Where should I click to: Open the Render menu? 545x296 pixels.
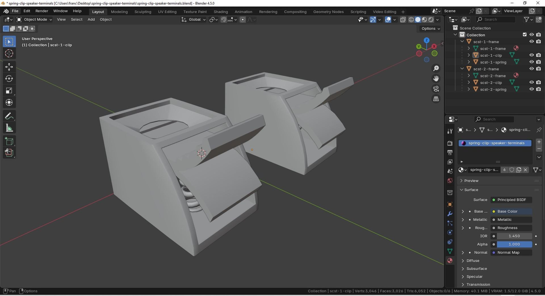click(x=42, y=11)
